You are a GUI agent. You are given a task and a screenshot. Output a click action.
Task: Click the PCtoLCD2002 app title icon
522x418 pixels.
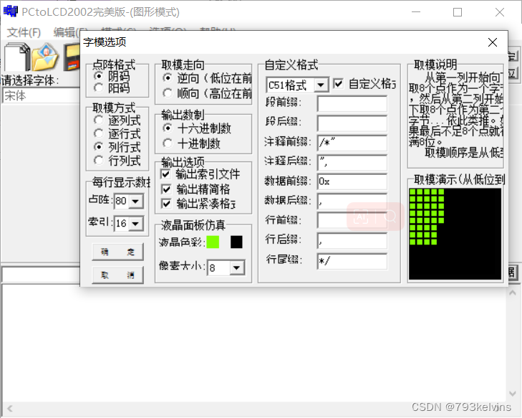click(11, 11)
